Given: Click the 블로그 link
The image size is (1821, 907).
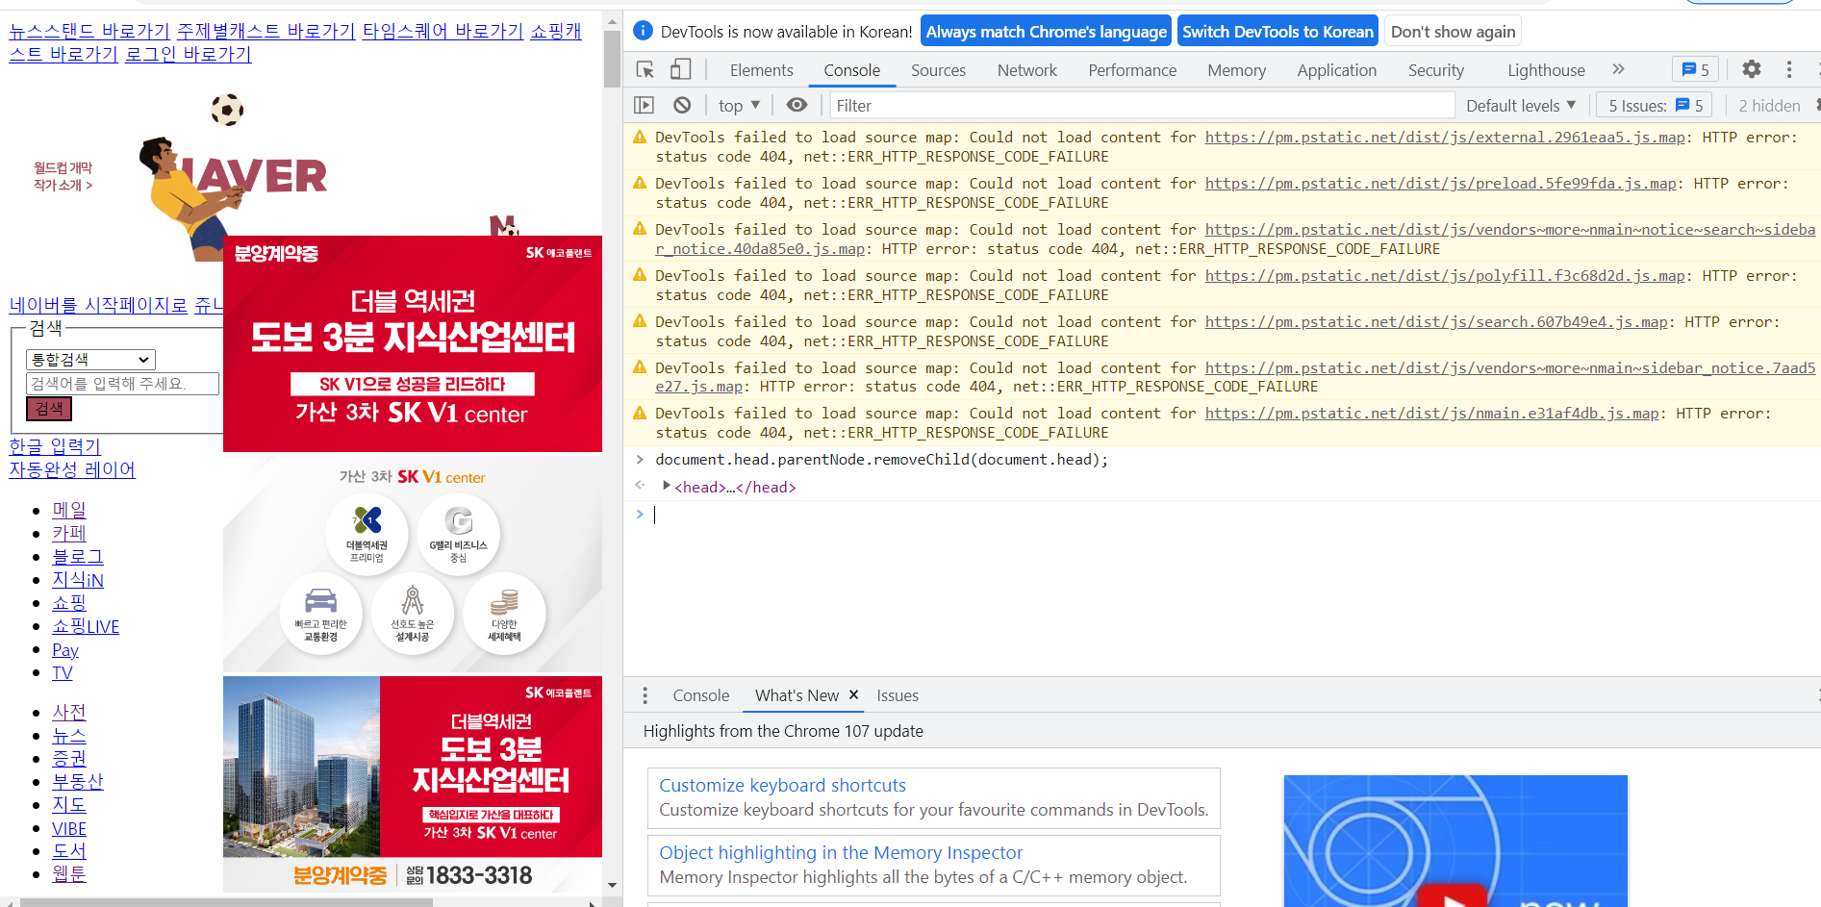Looking at the screenshot, I should pyautogui.click(x=78, y=556).
